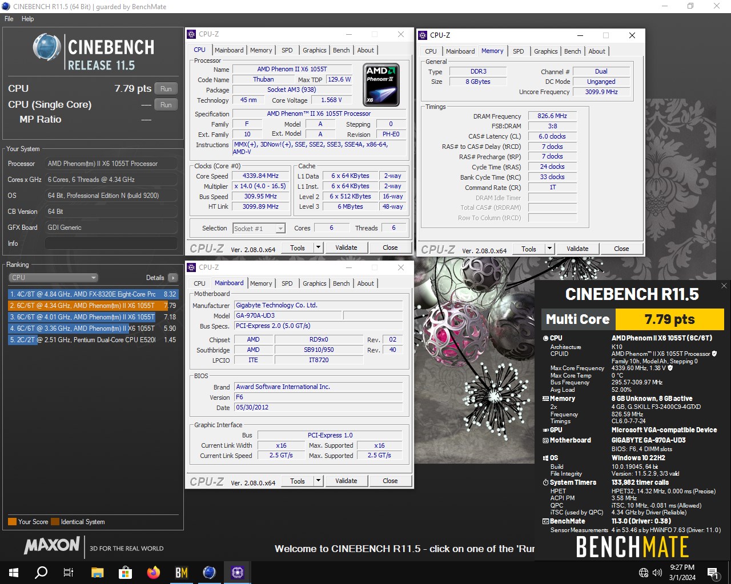The height and width of the screenshot is (584, 731).
Task: Open Task View
Action: click(69, 573)
